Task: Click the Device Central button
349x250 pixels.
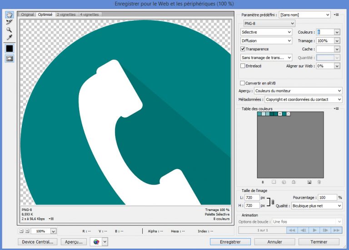Action: pos(37,242)
